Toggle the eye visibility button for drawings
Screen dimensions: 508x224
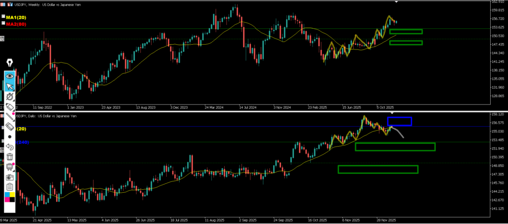coord(9,76)
